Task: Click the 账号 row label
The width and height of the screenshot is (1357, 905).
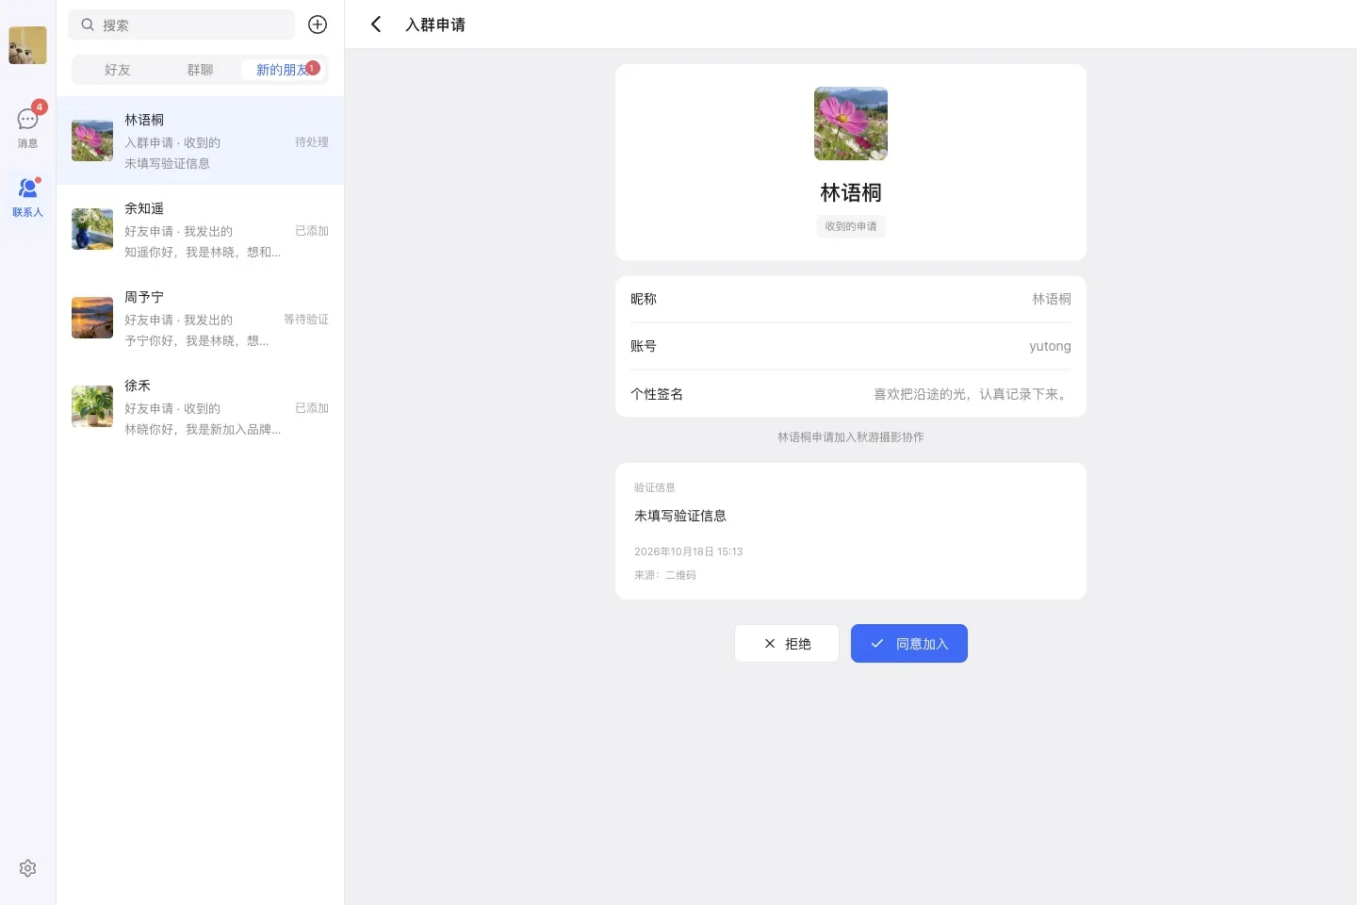Action: point(644,346)
